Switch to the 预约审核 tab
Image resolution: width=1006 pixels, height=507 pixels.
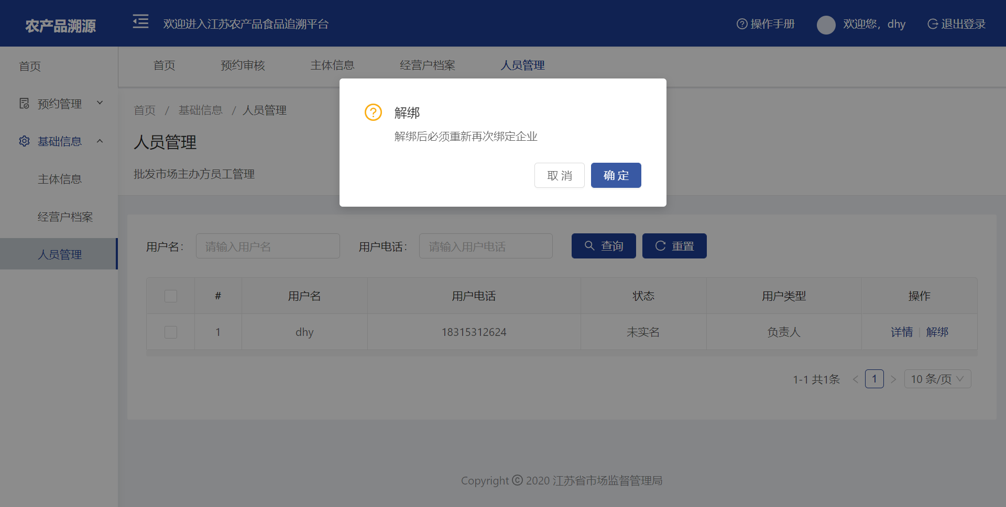point(243,65)
